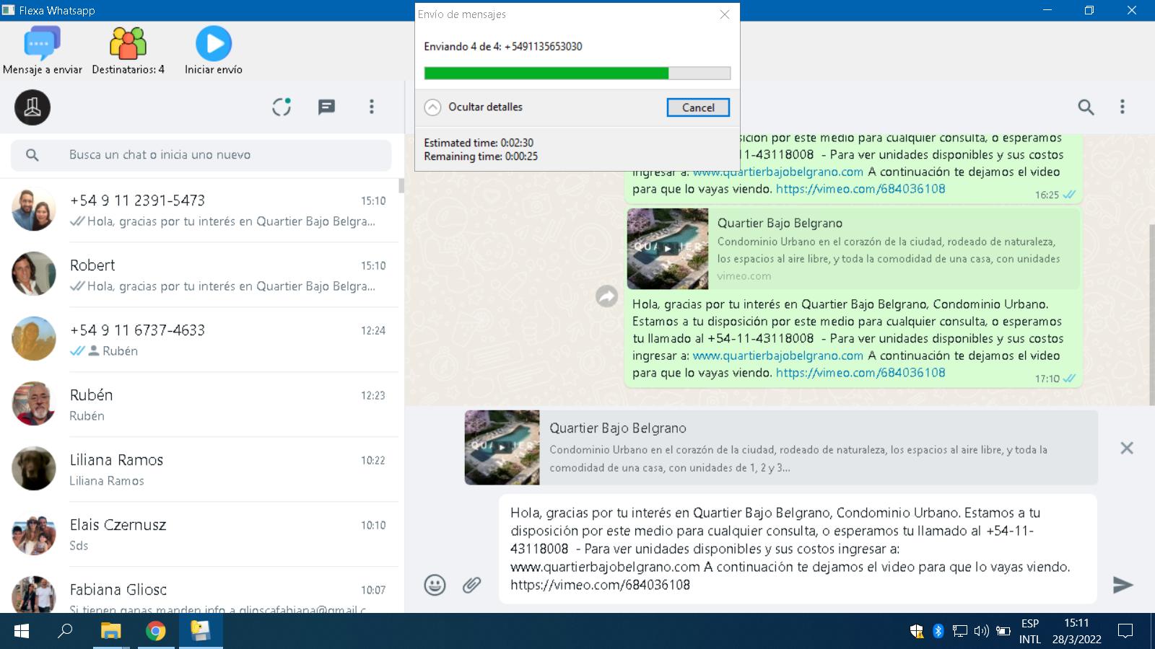Open the Liliana Ramos chat
The height and width of the screenshot is (649, 1155).
199,469
